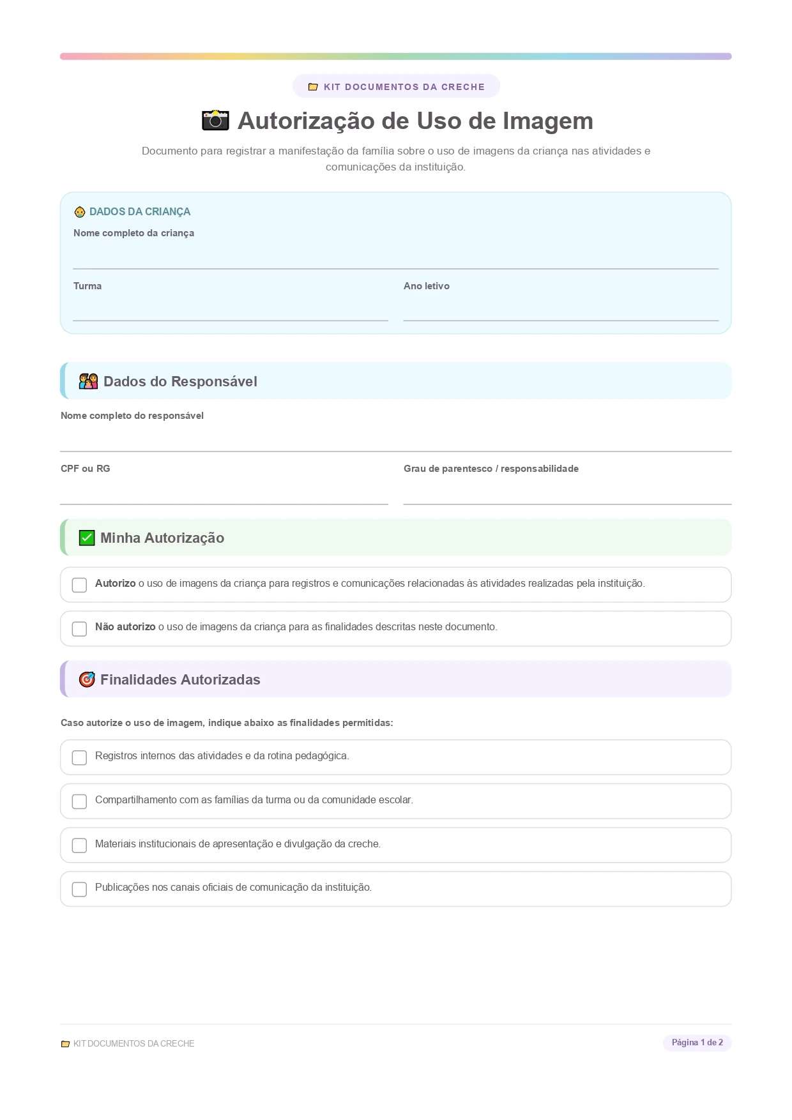Image resolution: width=792 pixels, height=1120 pixels.
Task: Click the document subtitle paragraph under the title
Action: 396,159
